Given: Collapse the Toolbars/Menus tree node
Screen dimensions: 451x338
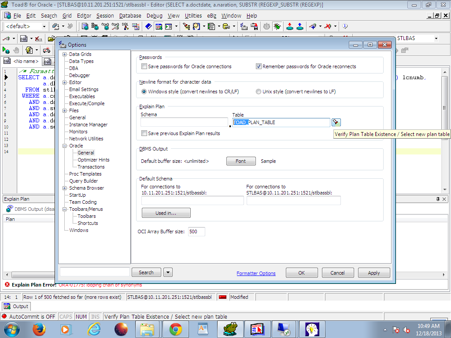Looking at the screenshot, I should point(64,209).
